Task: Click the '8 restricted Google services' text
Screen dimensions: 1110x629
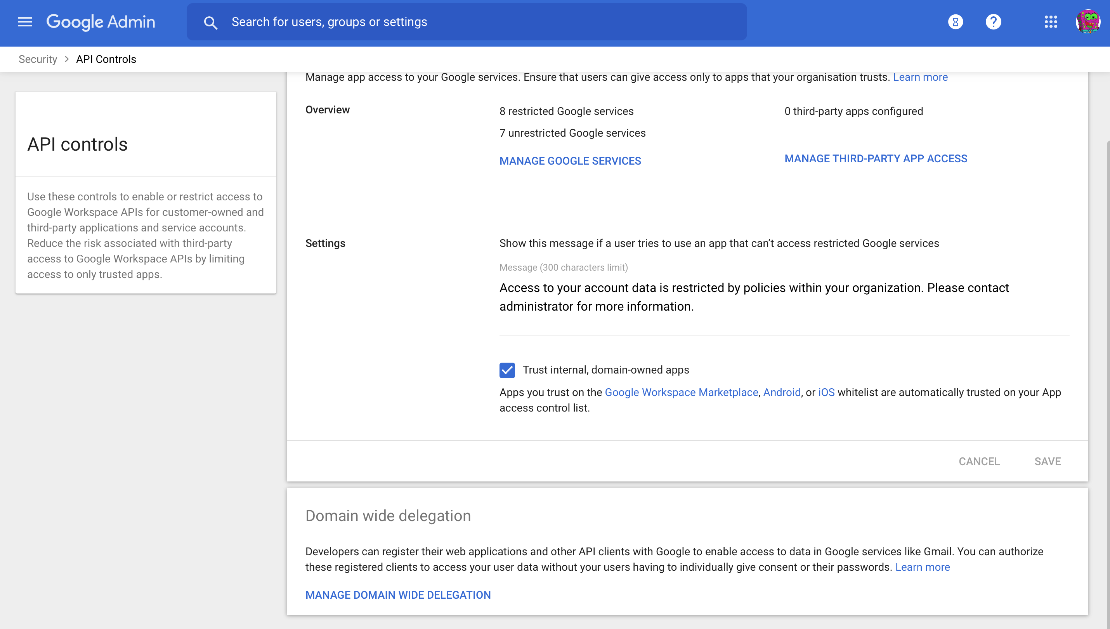Action: coord(566,111)
